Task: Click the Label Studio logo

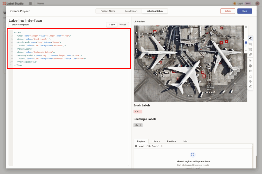Action: (x=13, y=3)
